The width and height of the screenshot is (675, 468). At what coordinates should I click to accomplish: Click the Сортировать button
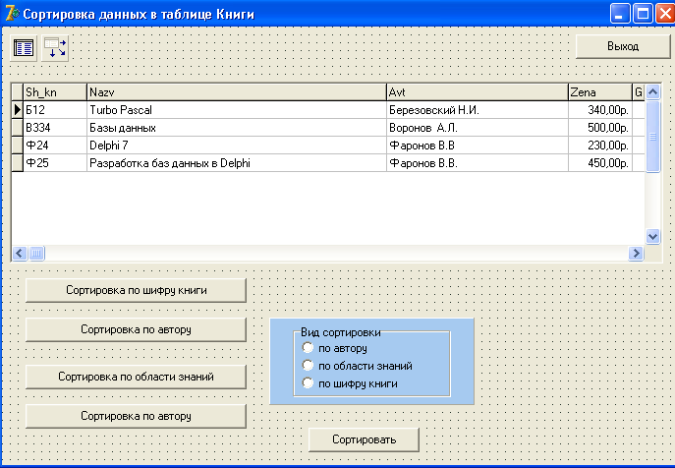coord(364,439)
